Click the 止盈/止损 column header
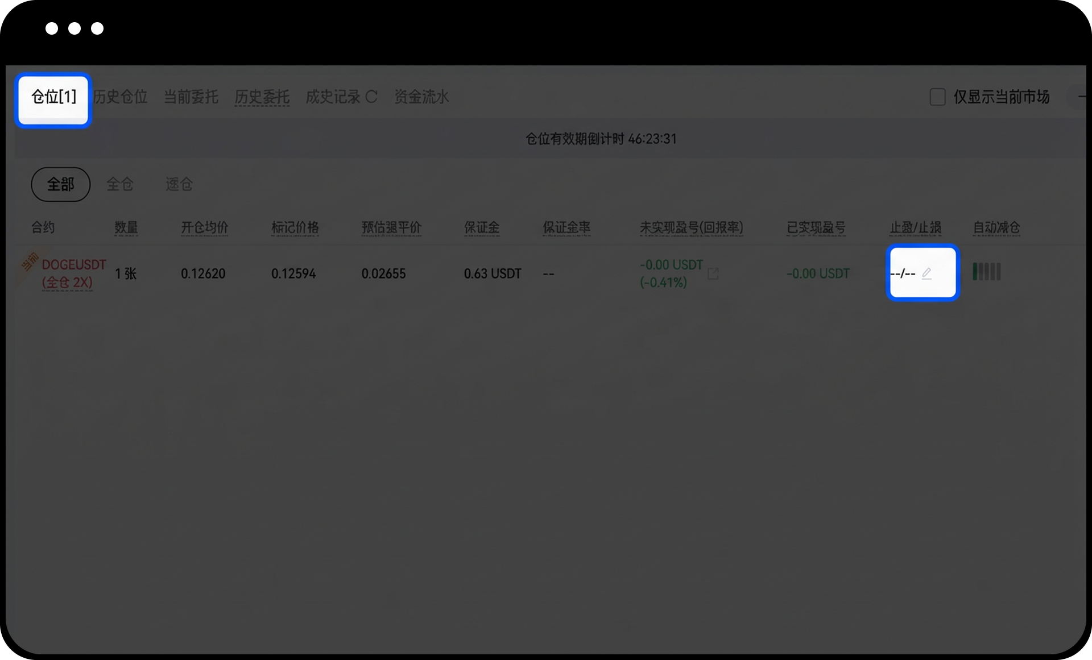This screenshot has height=660, width=1092. tap(915, 228)
